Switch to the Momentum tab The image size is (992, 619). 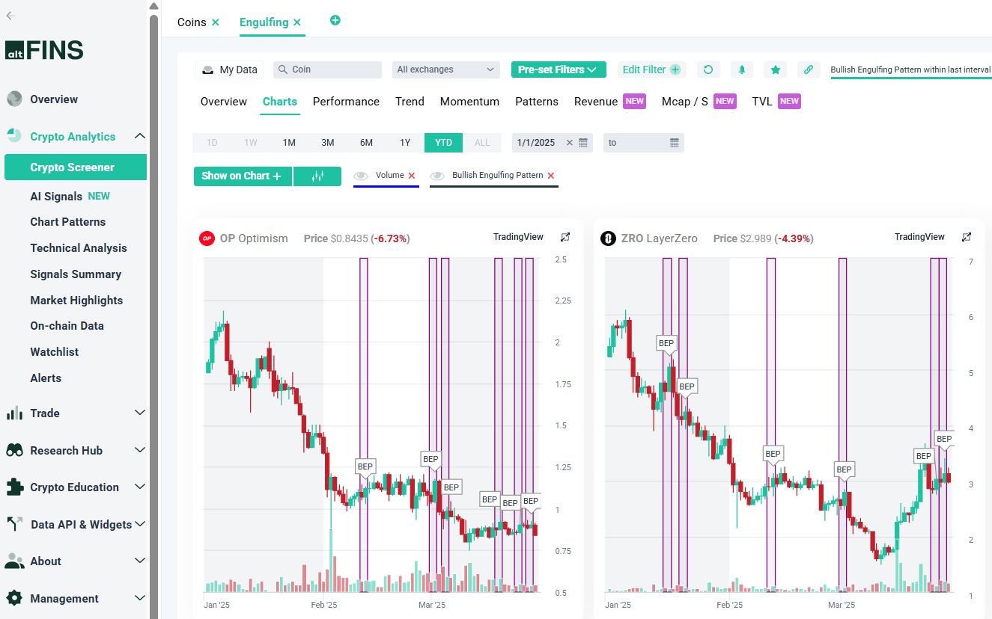(469, 102)
